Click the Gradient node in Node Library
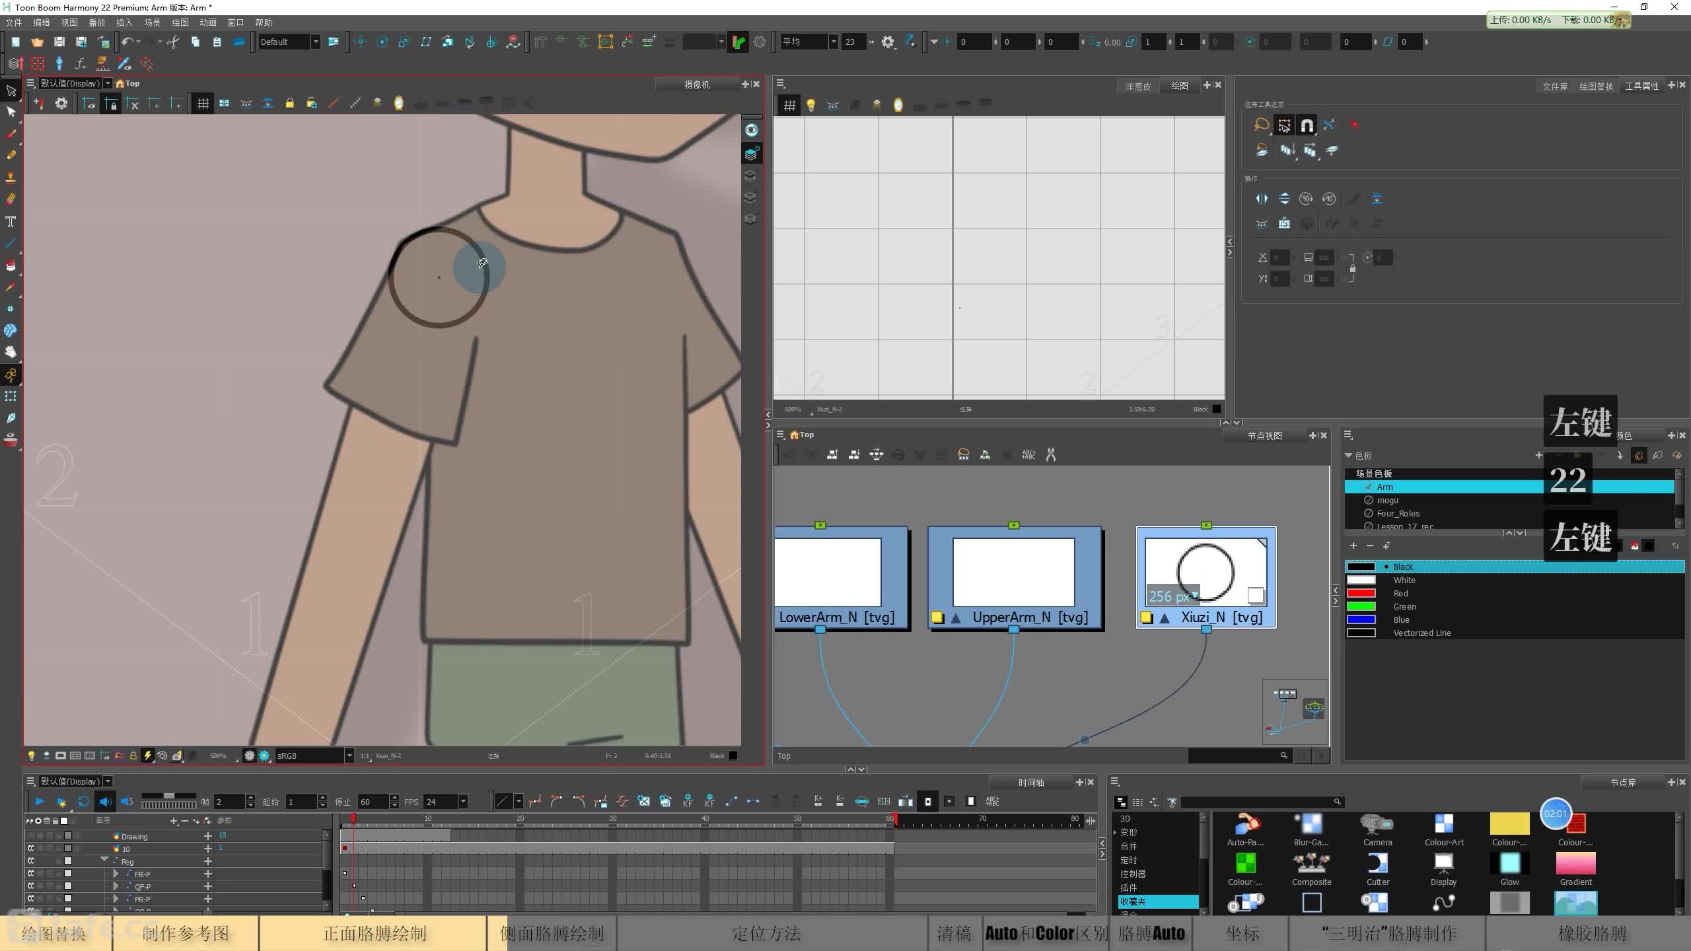The height and width of the screenshot is (951, 1691). pos(1575,869)
